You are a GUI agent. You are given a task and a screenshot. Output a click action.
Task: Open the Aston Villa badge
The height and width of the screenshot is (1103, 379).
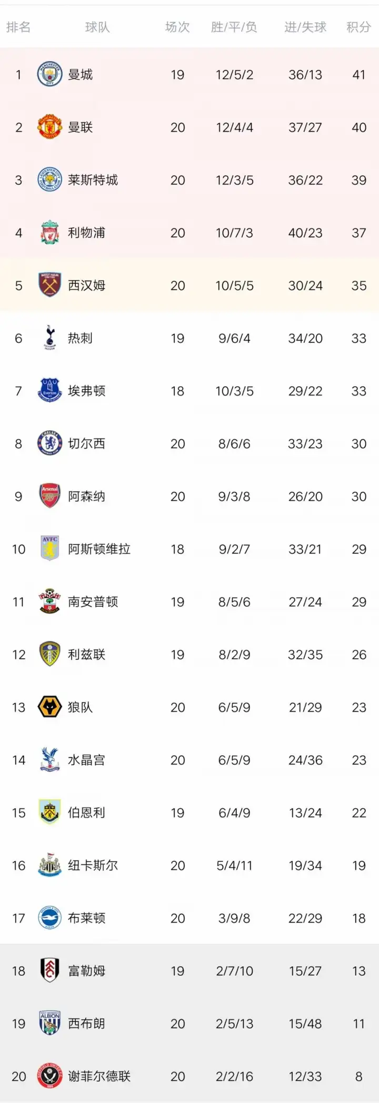coord(50,549)
